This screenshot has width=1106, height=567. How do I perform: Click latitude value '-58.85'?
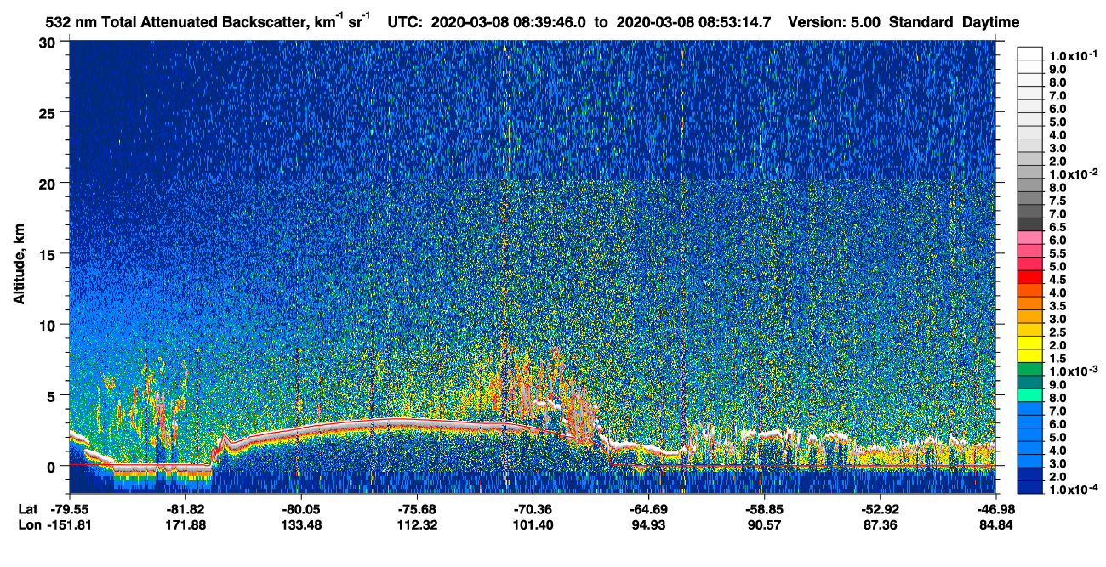tap(764, 509)
